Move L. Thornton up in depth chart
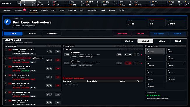 point(135,63)
